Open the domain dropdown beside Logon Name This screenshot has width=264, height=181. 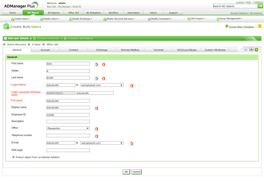pos(102,85)
